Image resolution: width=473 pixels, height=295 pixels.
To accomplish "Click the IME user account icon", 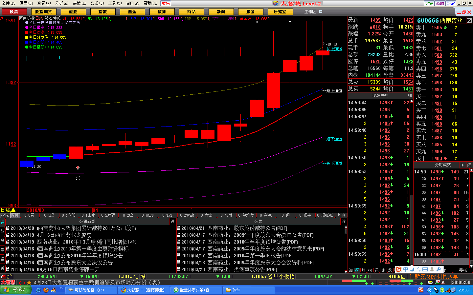I will 432,269.
